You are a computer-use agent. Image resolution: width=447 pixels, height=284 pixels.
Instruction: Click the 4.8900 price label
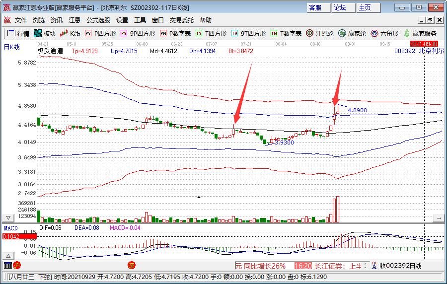(x=358, y=110)
